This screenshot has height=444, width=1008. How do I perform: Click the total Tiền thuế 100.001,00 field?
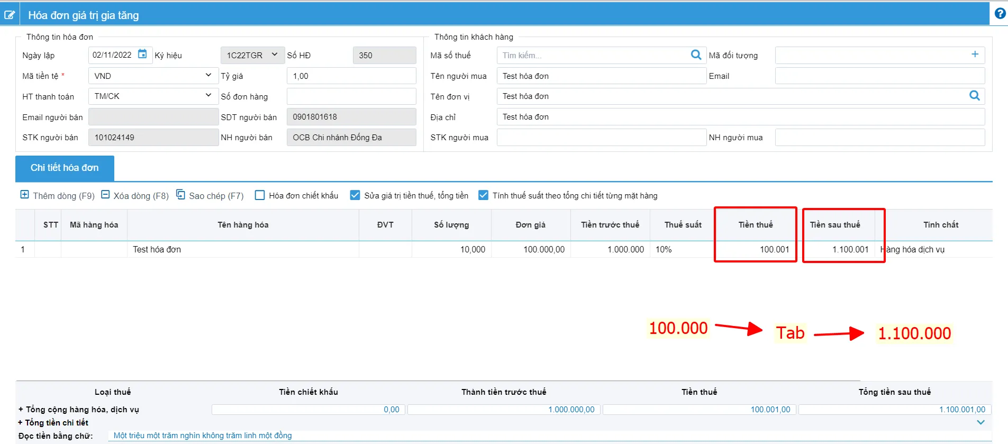[x=700, y=410]
